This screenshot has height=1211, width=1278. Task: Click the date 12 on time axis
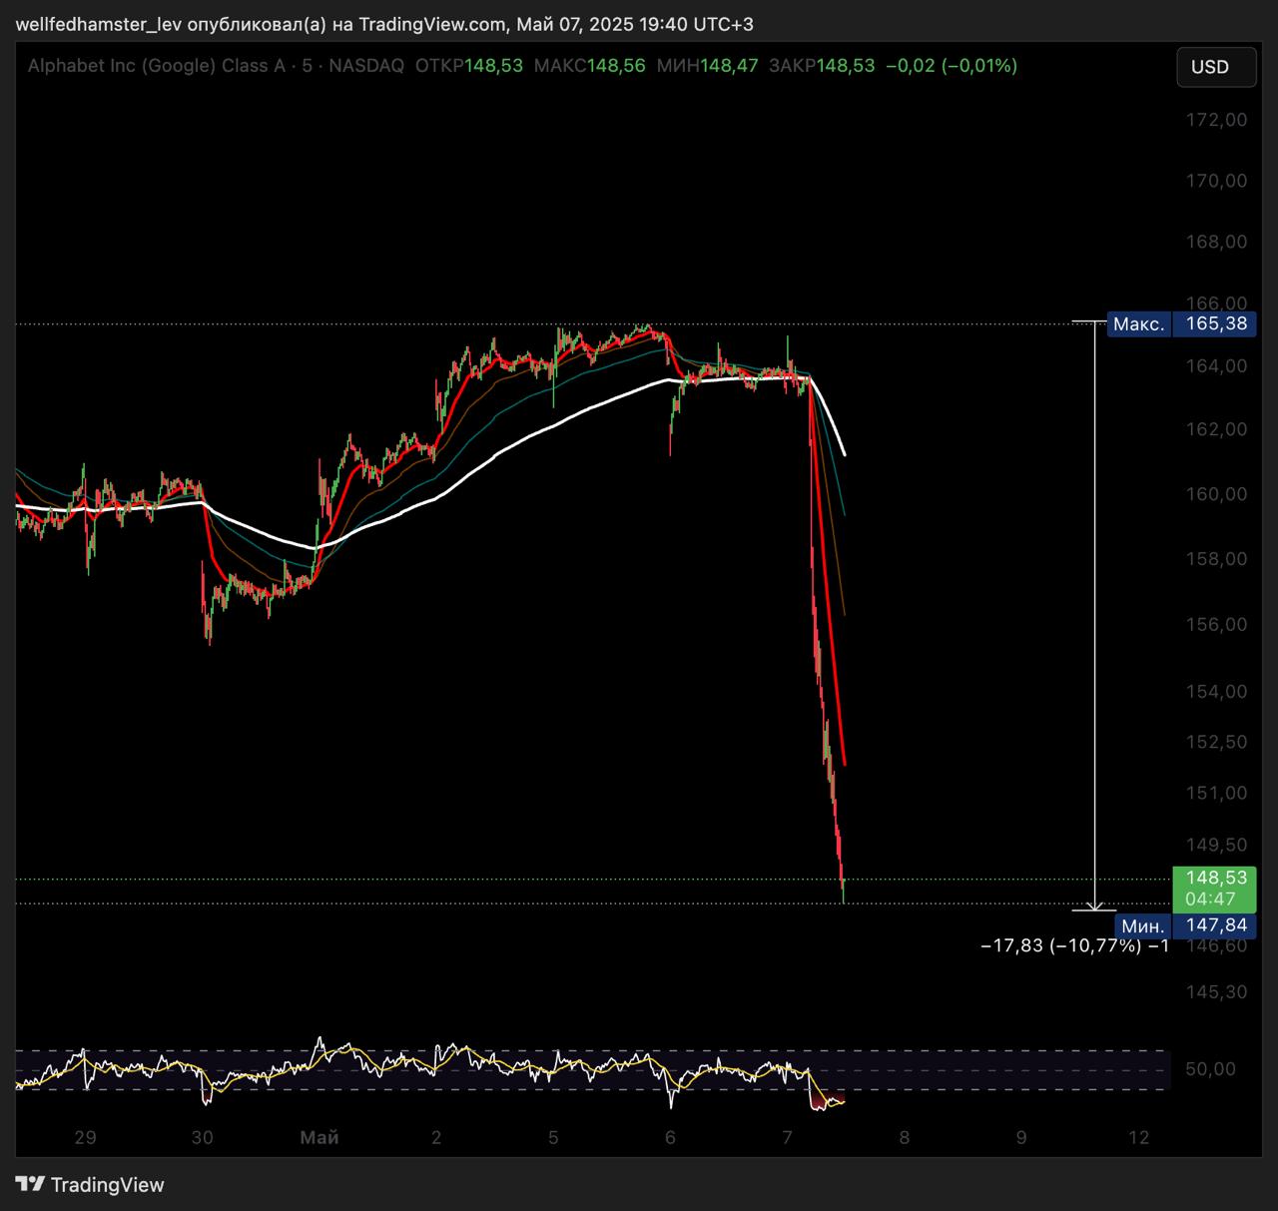tap(1138, 1137)
